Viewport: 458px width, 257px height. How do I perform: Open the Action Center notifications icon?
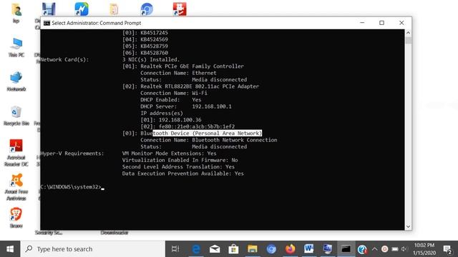[447, 249]
